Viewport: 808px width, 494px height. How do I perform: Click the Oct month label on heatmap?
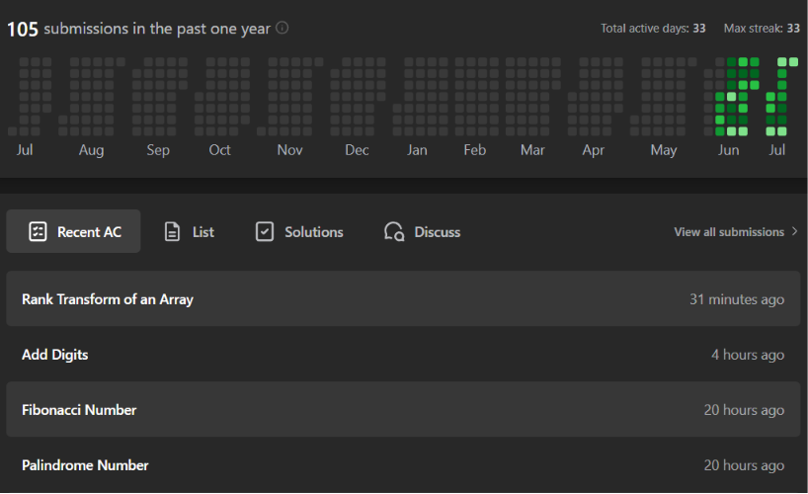coord(219,150)
